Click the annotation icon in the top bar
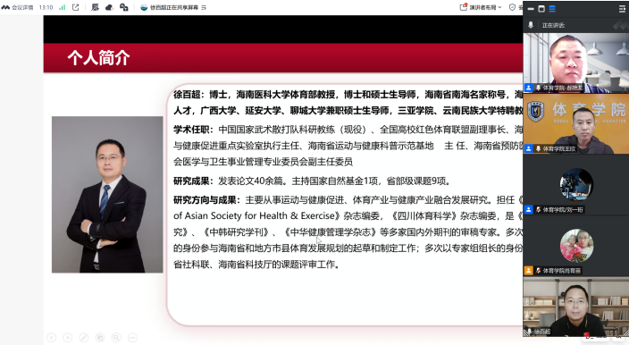Screen dimensions: 629x345 click(x=95, y=7)
